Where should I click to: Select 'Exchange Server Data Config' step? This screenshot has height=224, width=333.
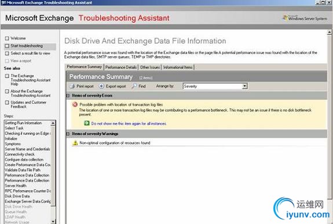click(28, 201)
